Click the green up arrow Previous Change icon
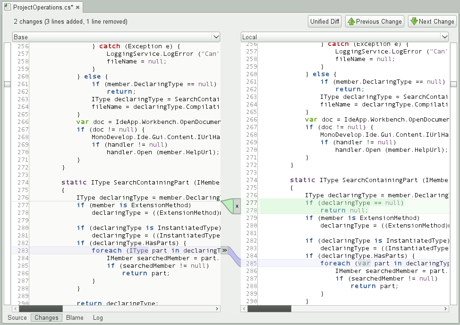 point(351,21)
